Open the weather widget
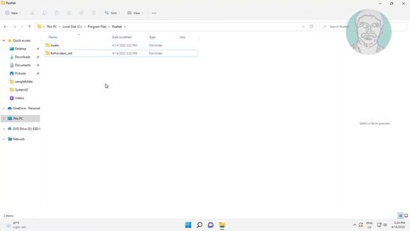 [x=17, y=225]
